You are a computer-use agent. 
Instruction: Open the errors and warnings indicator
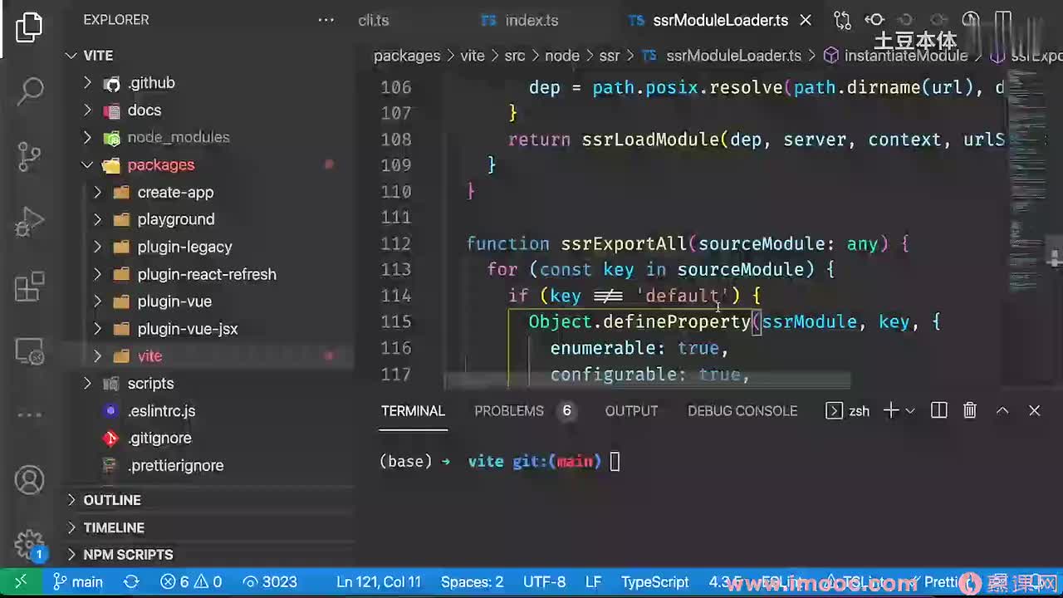click(x=191, y=582)
